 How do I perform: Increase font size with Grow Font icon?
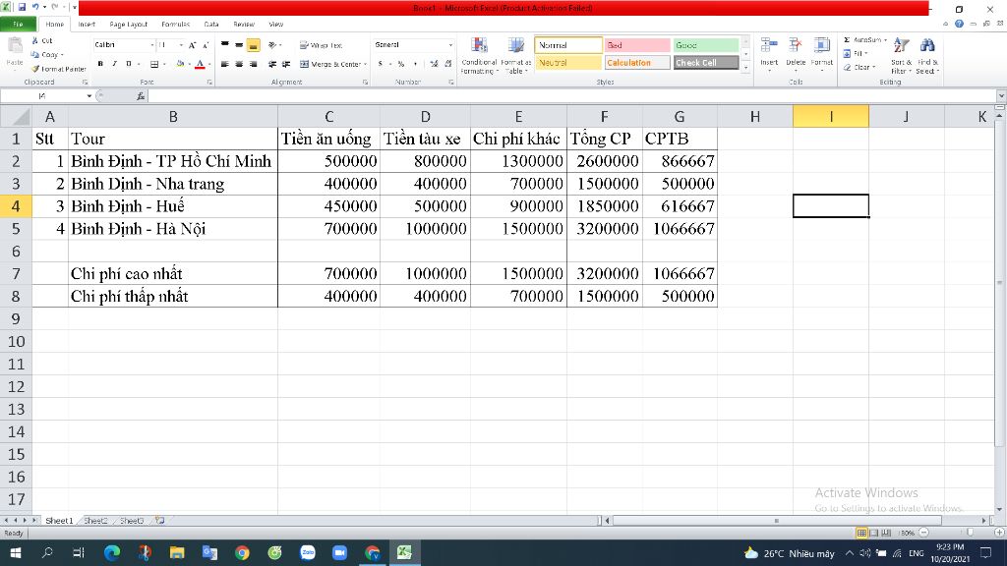192,45
